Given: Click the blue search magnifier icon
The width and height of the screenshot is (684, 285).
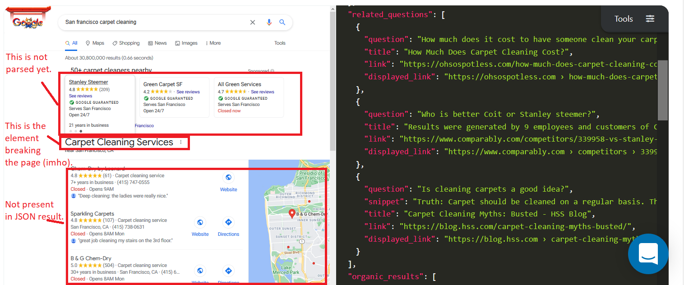Looking at the screenshot, I should click(x=282, y=22).
